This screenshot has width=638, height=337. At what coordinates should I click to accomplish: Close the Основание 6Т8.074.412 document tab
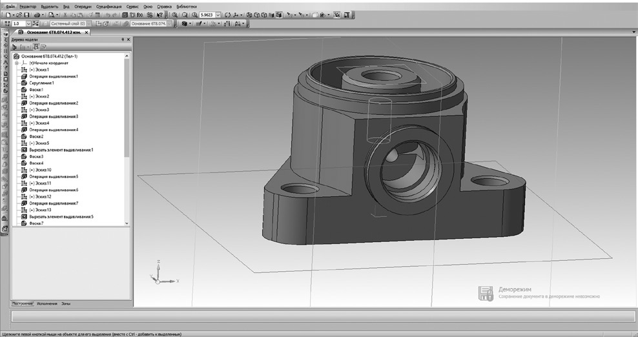[87, 32]
